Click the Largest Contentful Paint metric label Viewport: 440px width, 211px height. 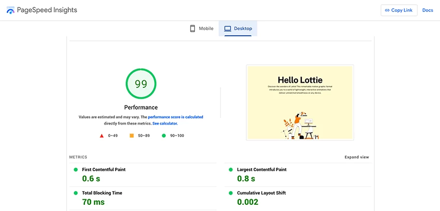[x=262, y=170]
